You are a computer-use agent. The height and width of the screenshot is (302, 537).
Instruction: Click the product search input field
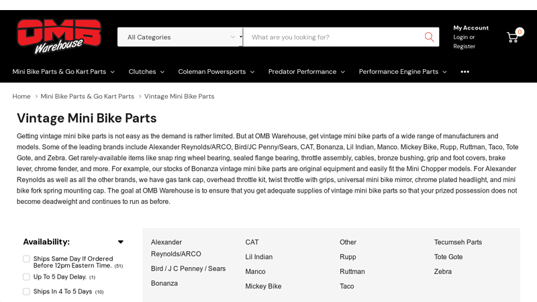pyautogui.click(x=332, y=37)
